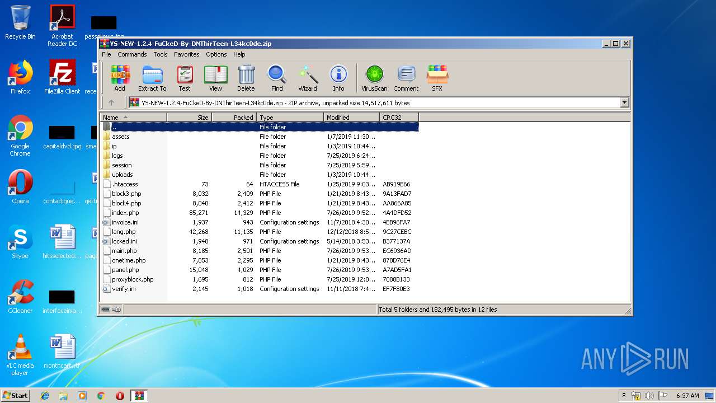Select invoice.ini in the list
The width and height of the screenshot is (716, 403).
coord(260,222)
